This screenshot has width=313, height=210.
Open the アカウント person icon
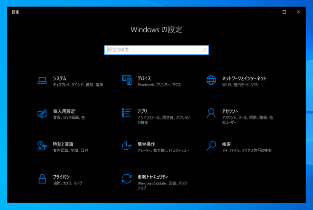211,113
